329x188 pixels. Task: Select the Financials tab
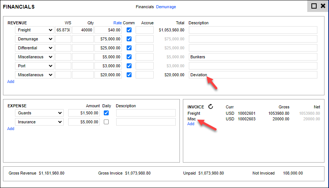(x=145, y=7)
